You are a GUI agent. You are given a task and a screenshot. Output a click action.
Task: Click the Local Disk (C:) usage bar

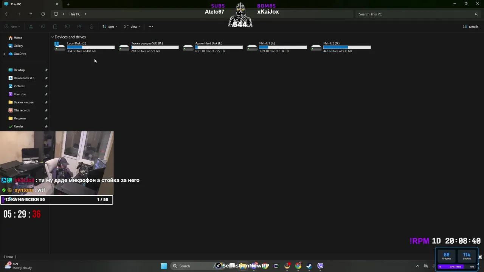[x=91, y=47]
